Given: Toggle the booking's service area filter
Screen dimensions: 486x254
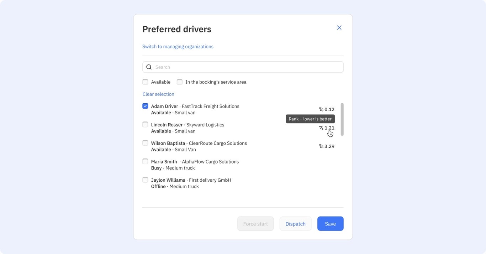Looking at the screenshot, I should pos(180,82).
